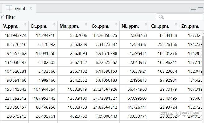Screen dimensions: 204x123
Task: Click the data grid icon on mydata tab
Action: tap(9, 8)
